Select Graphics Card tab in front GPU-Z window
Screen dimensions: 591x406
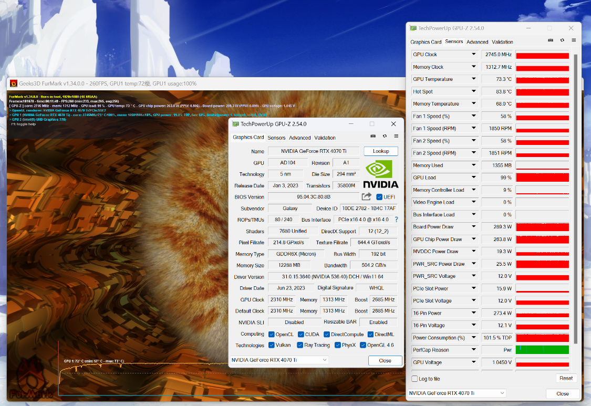pos(248,137)
